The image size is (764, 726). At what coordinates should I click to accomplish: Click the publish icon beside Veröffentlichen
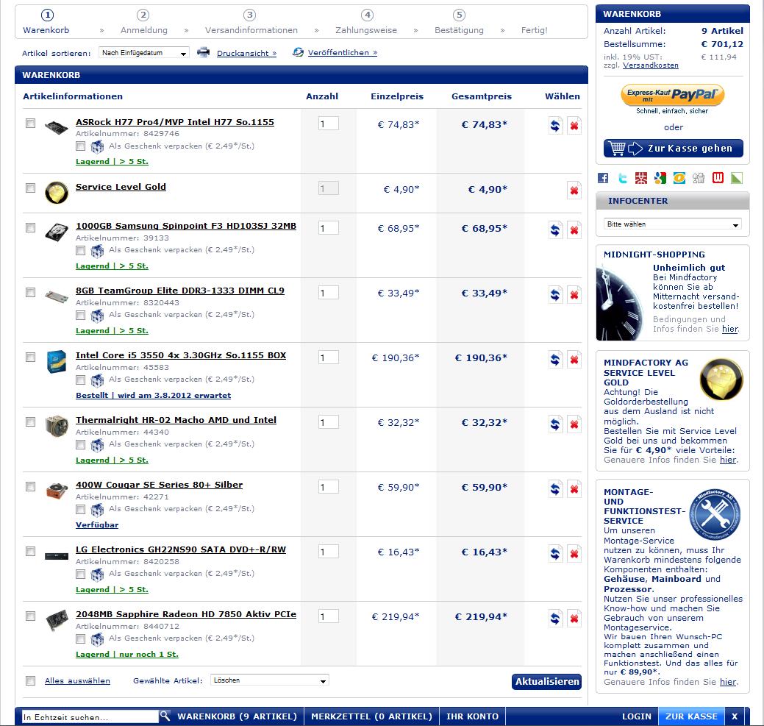click(298, 52)
